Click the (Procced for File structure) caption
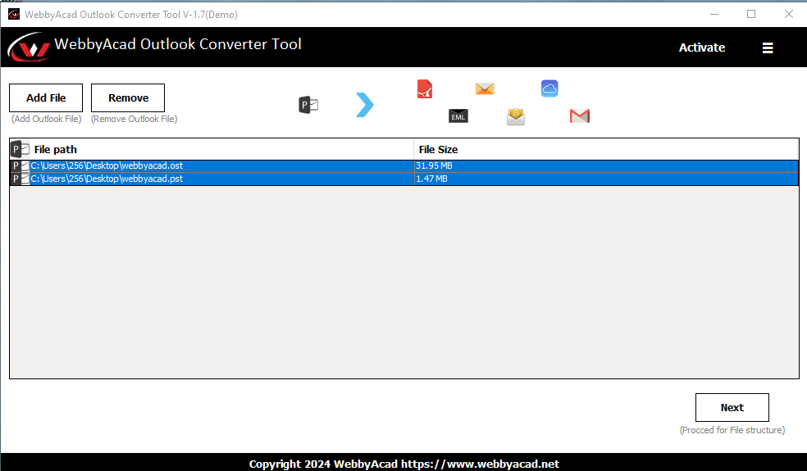Viewport: 807px width, 471px height. (x=732, y=430)
